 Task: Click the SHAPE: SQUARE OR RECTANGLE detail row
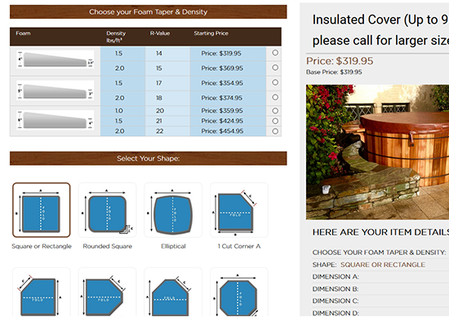pyautogui.click(x=380, y=265)
